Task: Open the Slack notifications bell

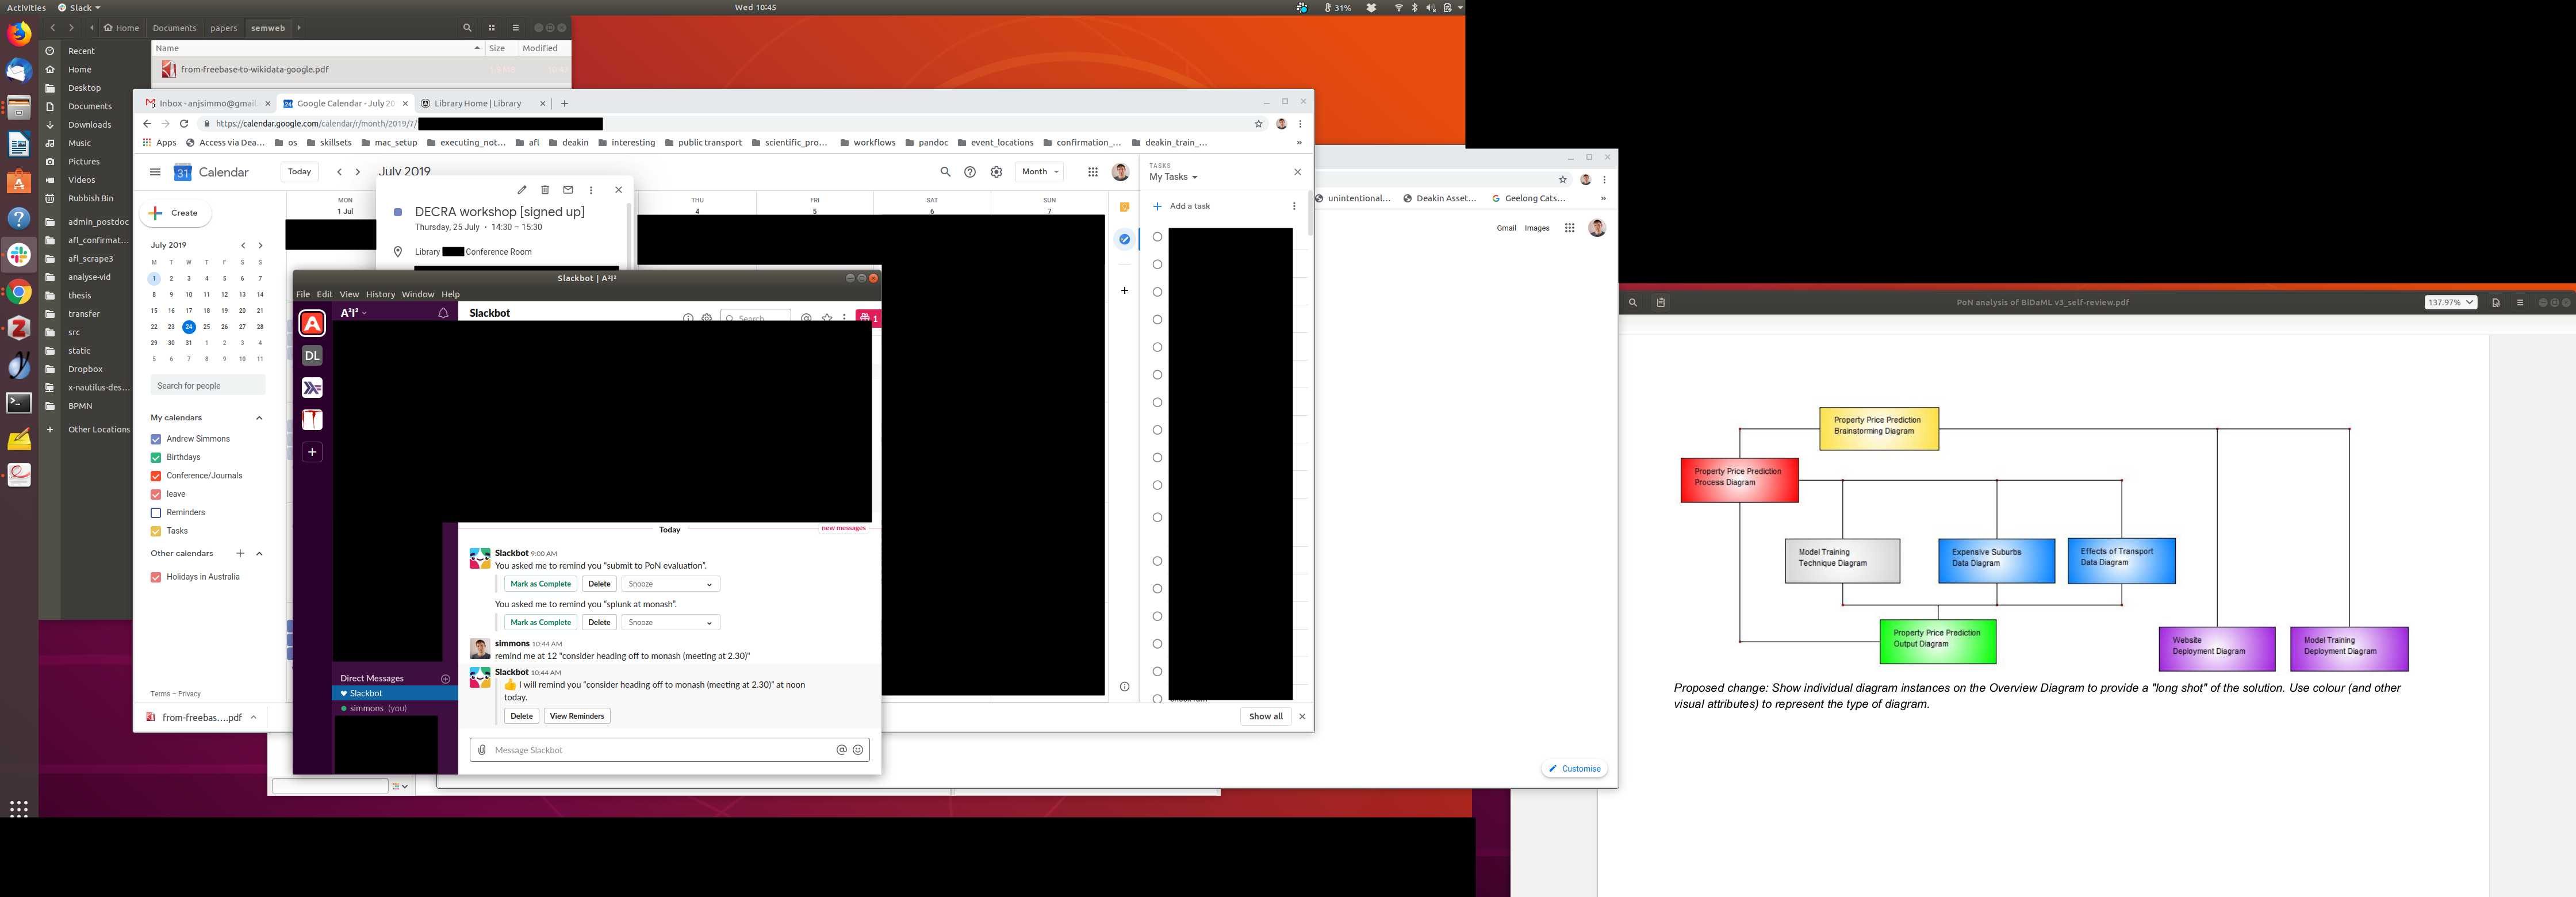Action: (443, 313)
